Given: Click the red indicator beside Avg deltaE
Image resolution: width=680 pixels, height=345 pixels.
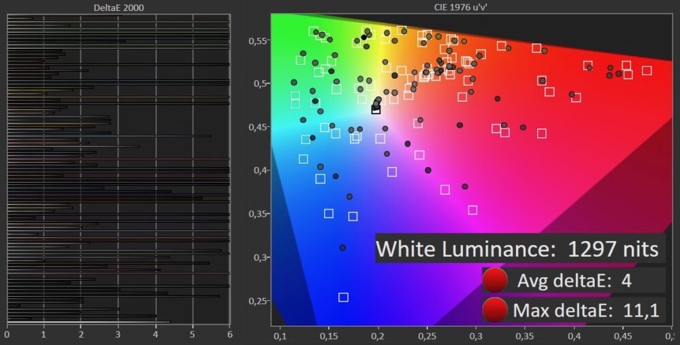Looking at the screenshot, I should 495,280.
